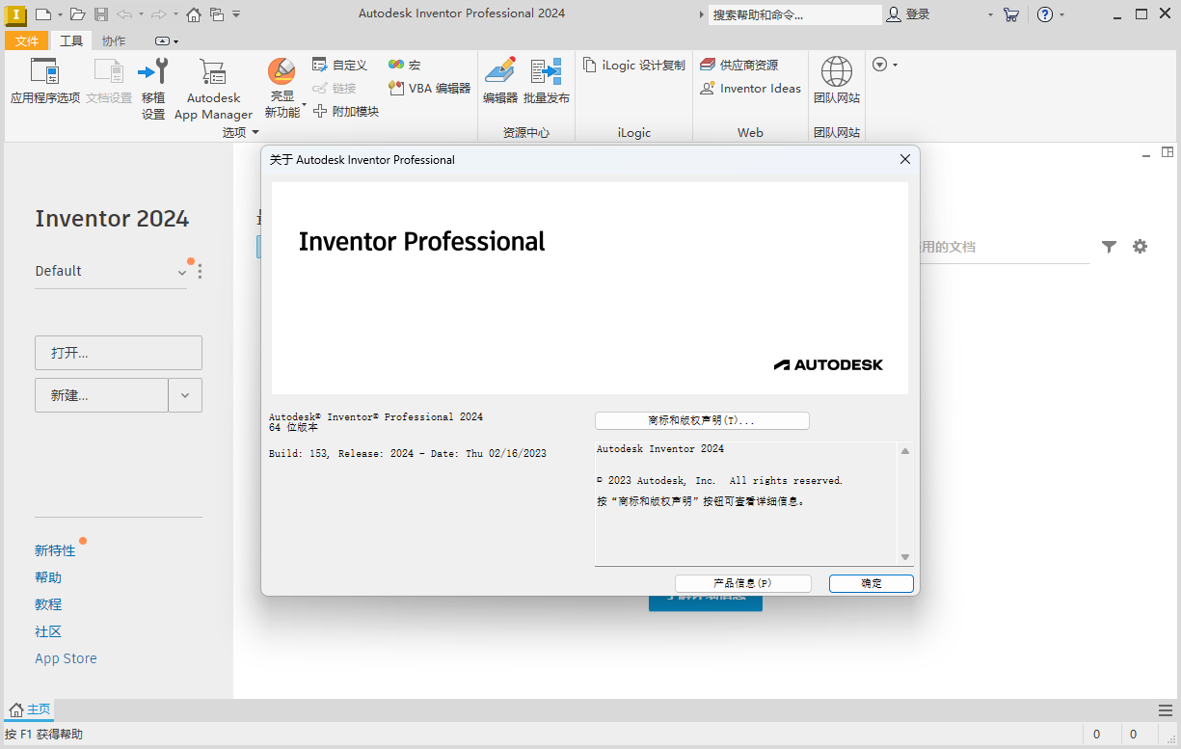This screenshot has width=1181, height=749.
Task: Launch the VBA 编辑器
Action: pos(429,88)
